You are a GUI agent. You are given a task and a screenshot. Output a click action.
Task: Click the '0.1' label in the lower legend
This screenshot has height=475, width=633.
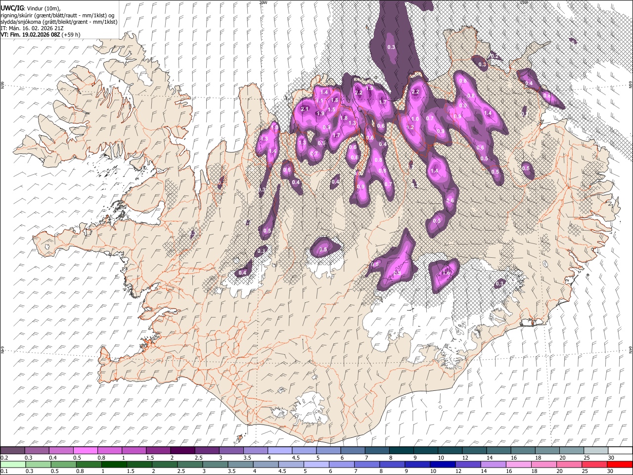click(x=4, y=471)
